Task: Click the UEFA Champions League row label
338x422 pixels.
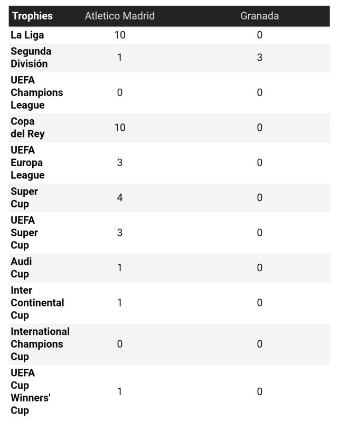Action: 36,92
